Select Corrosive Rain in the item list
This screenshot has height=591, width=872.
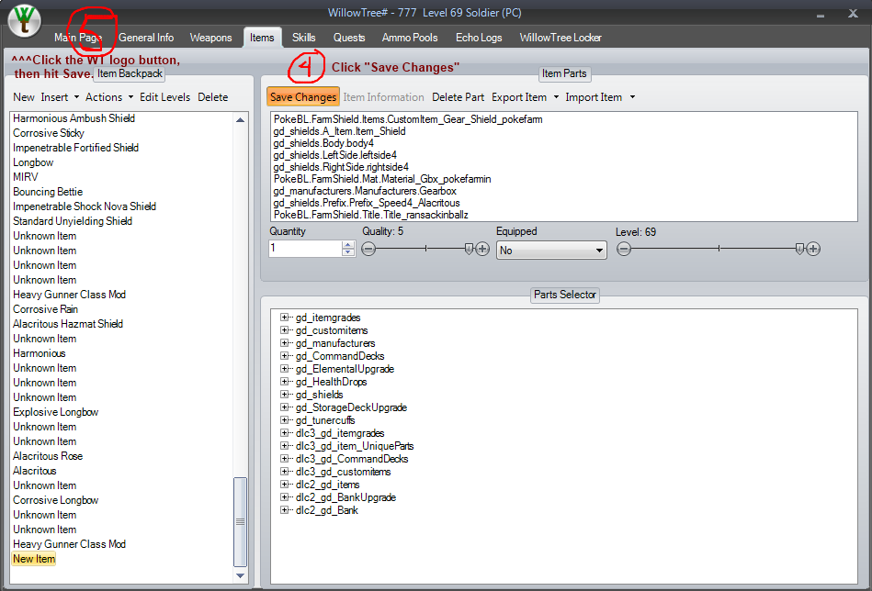point(46,309)
